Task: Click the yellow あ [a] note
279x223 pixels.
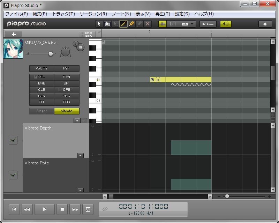Action: (181, 80)
